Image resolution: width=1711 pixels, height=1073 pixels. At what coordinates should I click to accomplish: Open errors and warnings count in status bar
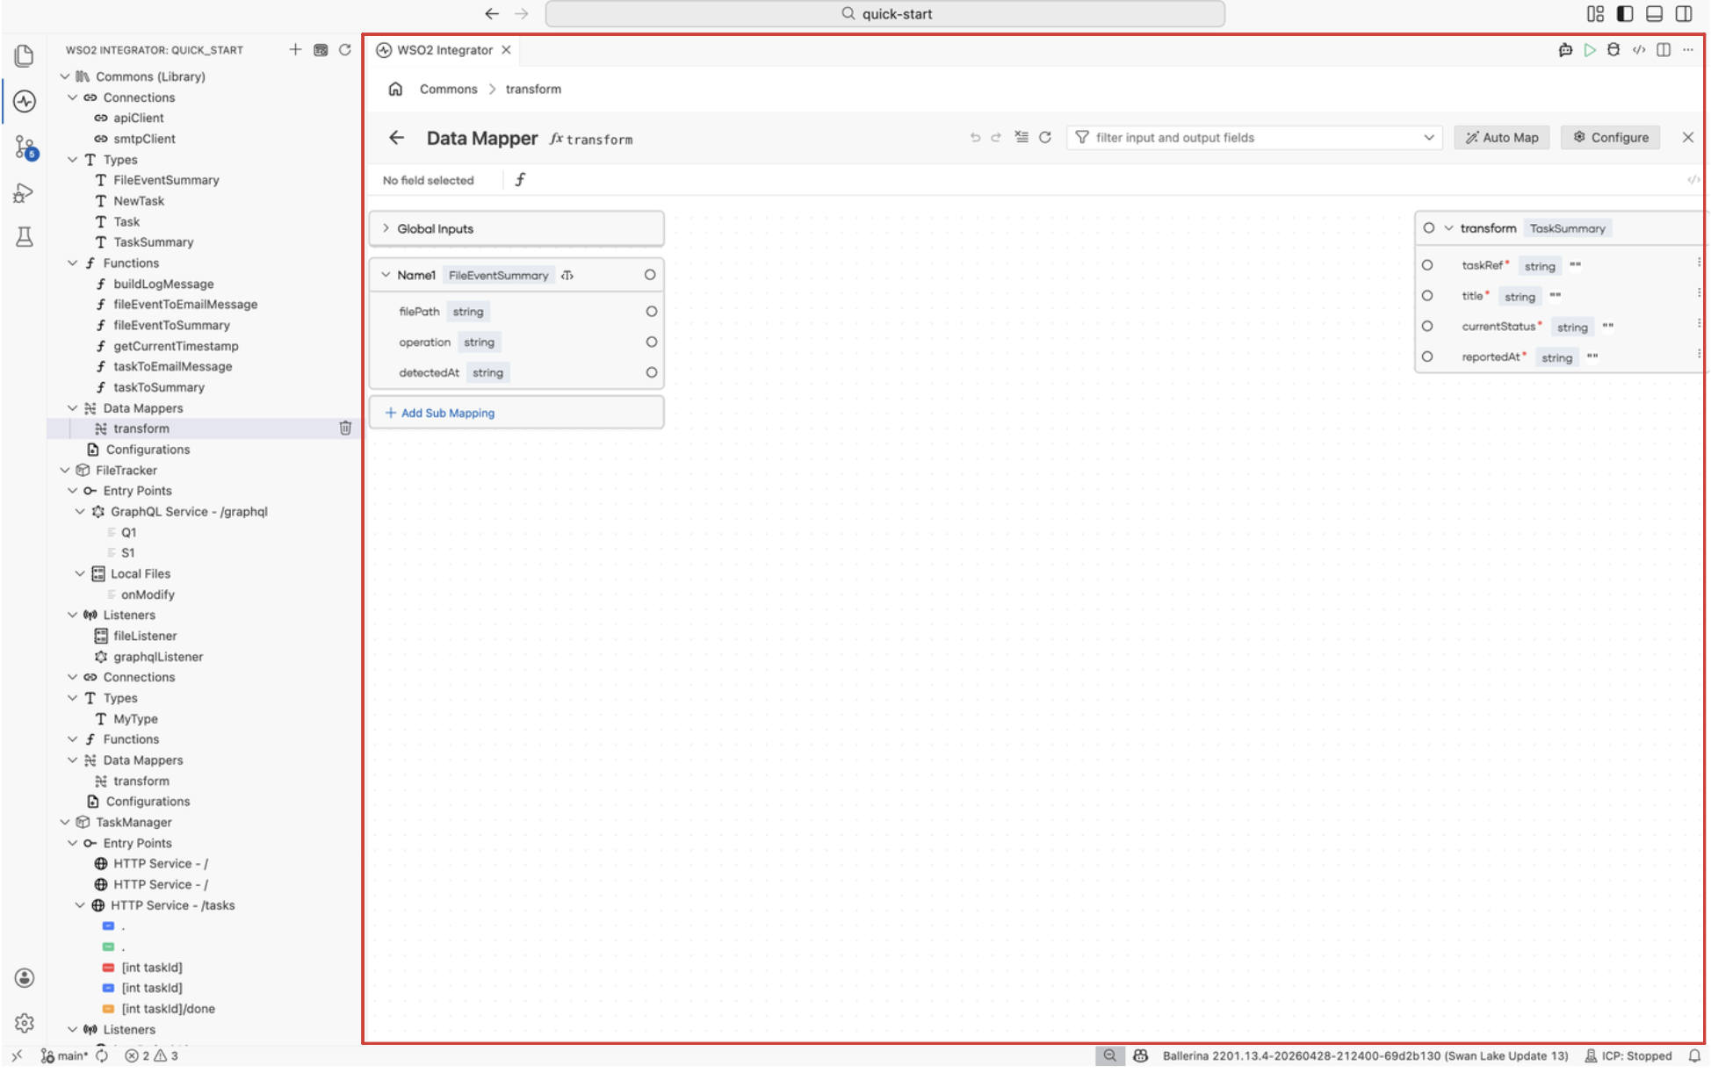(152, 1056)
